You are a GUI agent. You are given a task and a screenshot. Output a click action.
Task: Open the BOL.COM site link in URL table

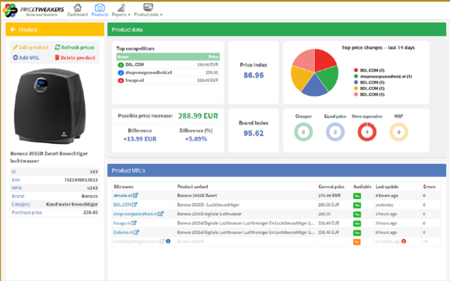tap(122, 204)
